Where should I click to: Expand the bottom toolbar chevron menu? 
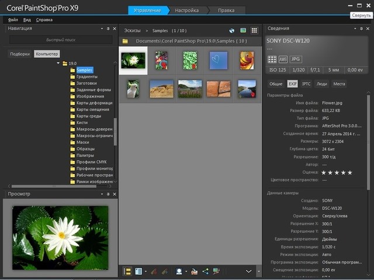pyautogui.click(x=249, y=271)
